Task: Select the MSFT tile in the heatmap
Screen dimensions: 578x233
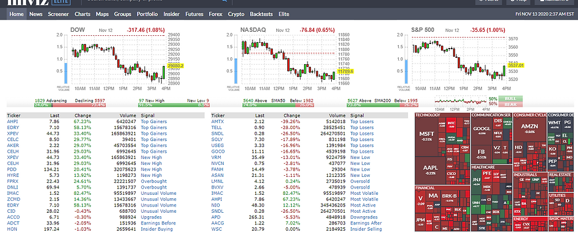Action: (x=427, y=136)
